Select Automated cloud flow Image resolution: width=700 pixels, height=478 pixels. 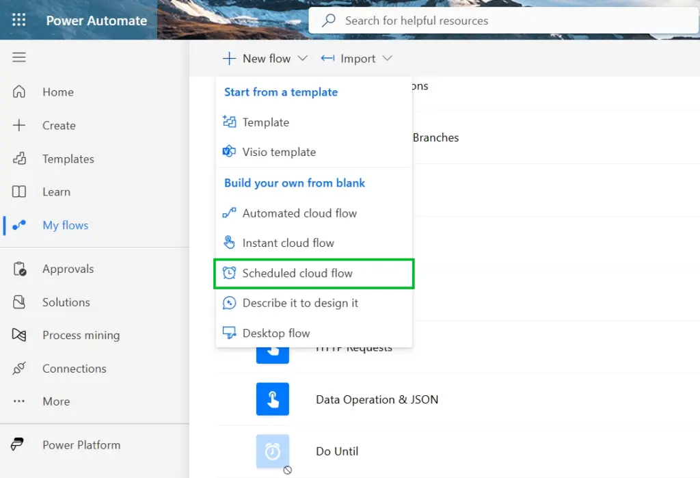(x=314, y=213)
